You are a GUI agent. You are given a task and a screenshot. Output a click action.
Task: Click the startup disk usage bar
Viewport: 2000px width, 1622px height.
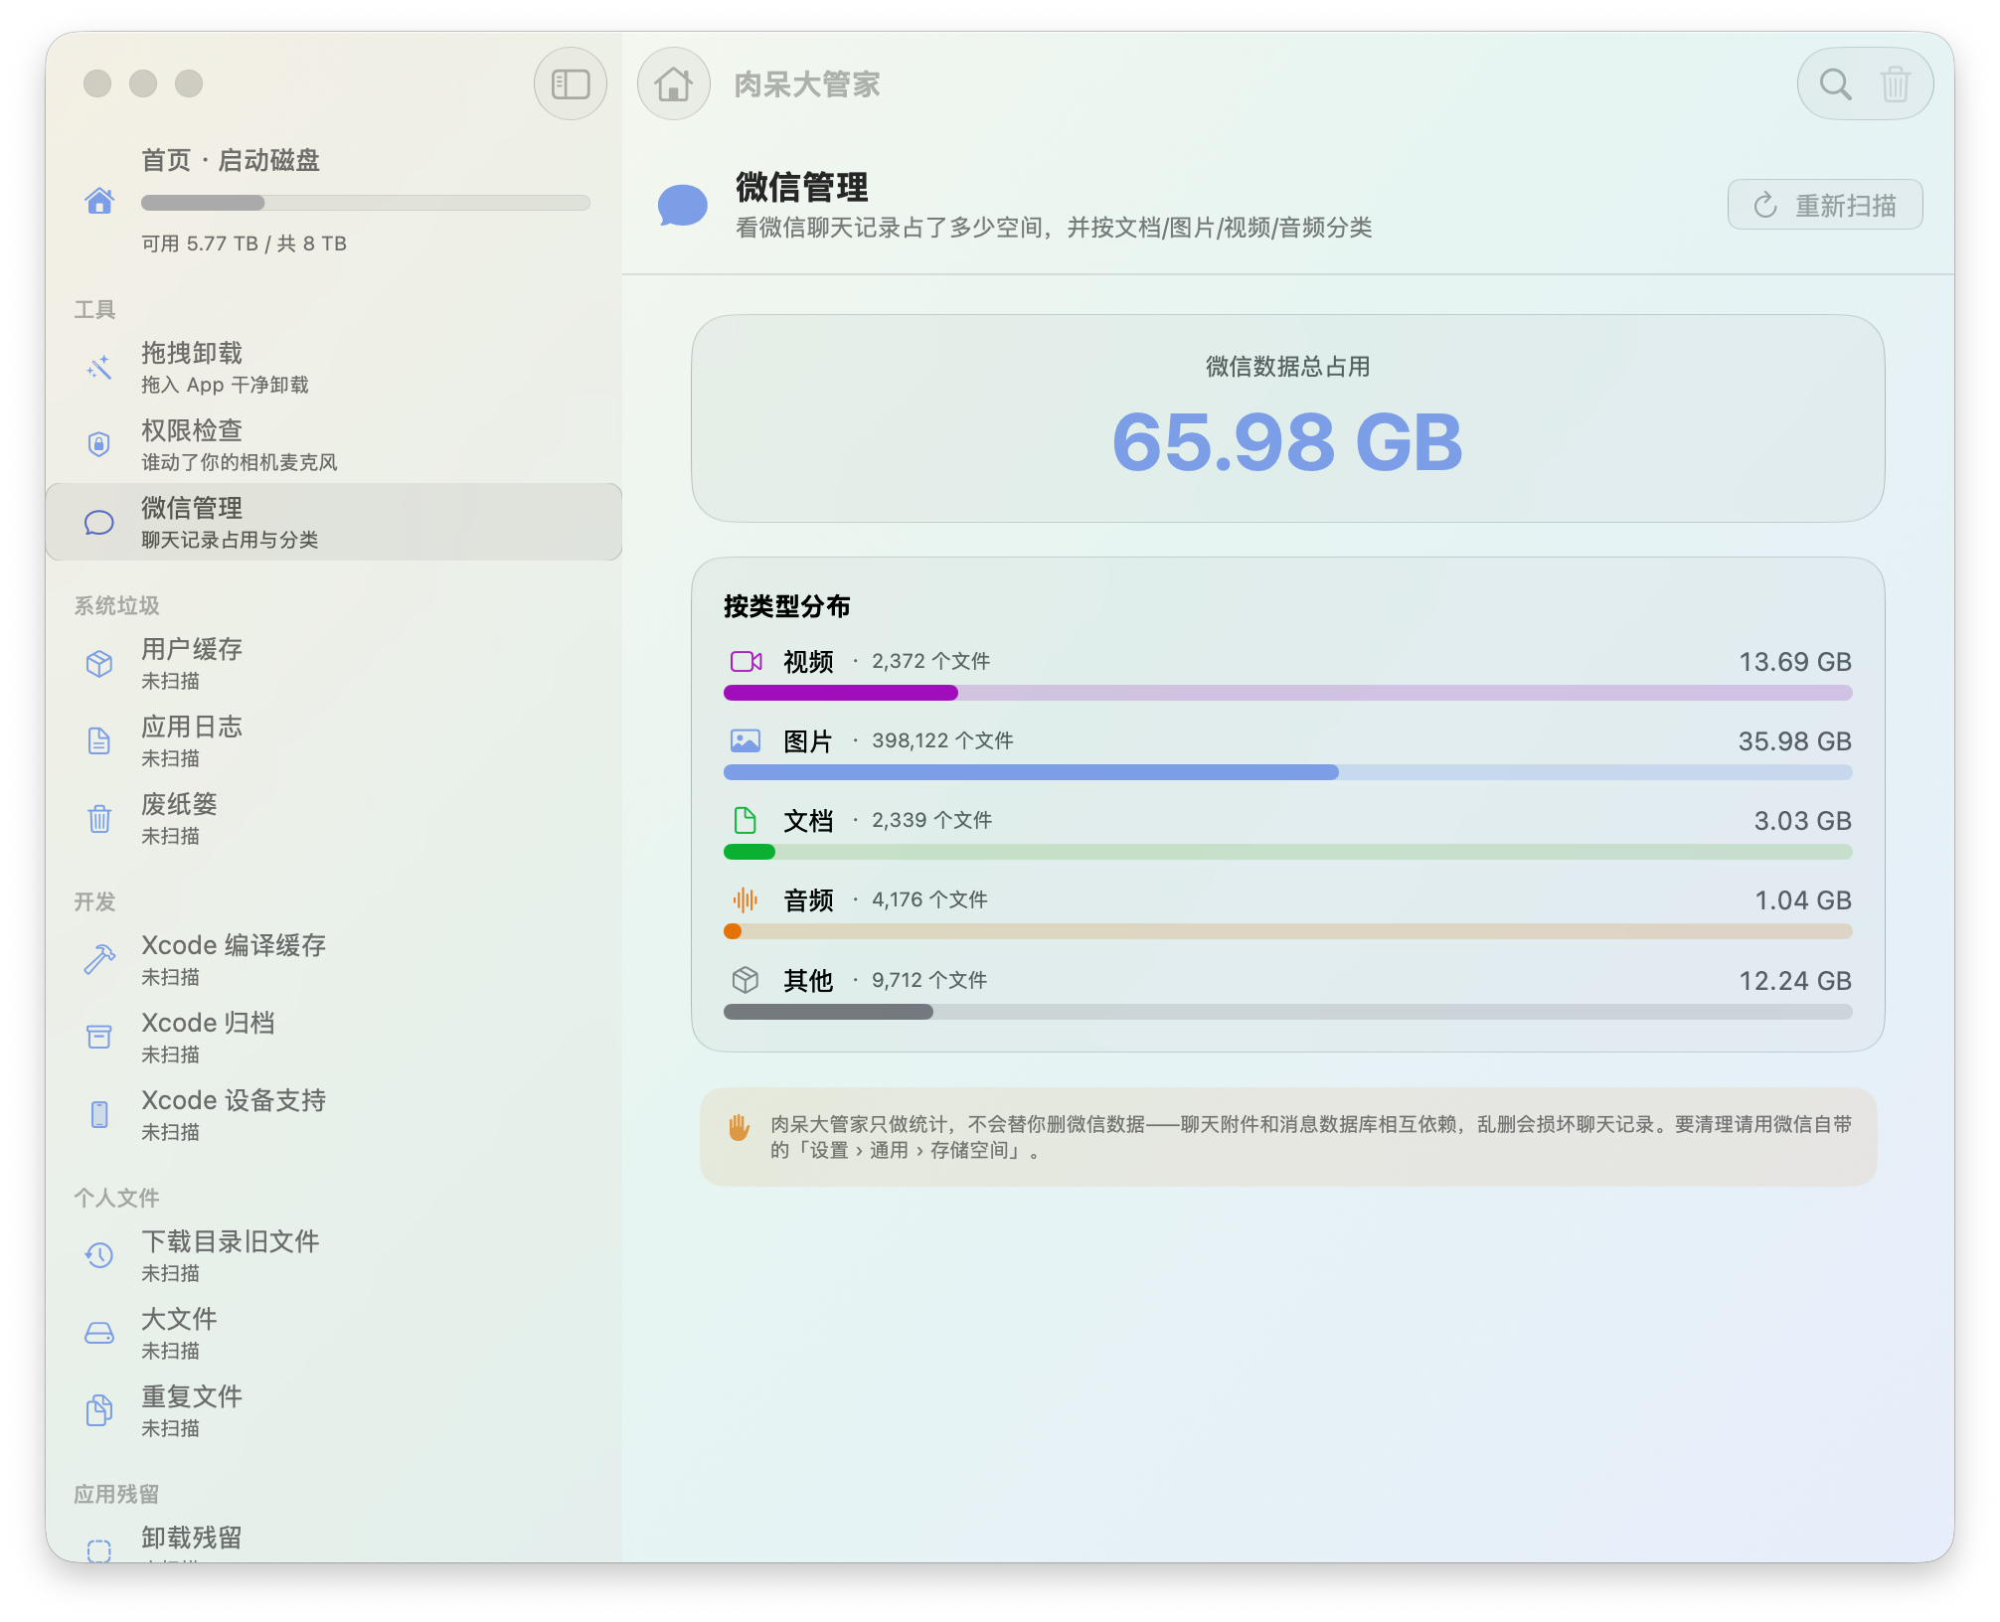pos(366,203)
